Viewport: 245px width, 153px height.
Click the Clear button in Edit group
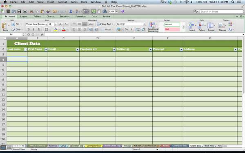click(17, 29)
